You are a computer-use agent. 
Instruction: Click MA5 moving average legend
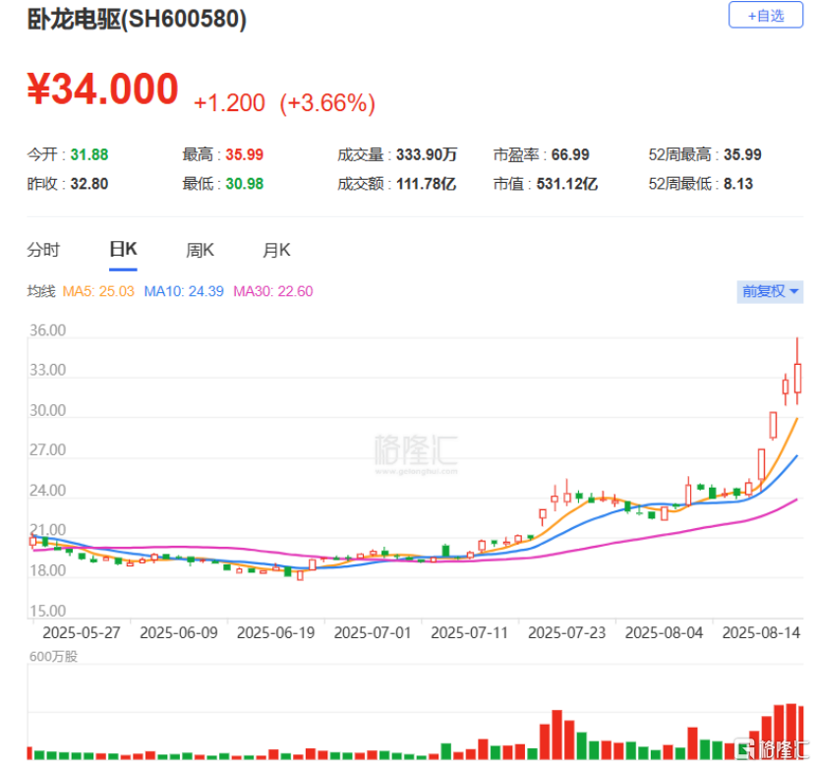(98, 291)
